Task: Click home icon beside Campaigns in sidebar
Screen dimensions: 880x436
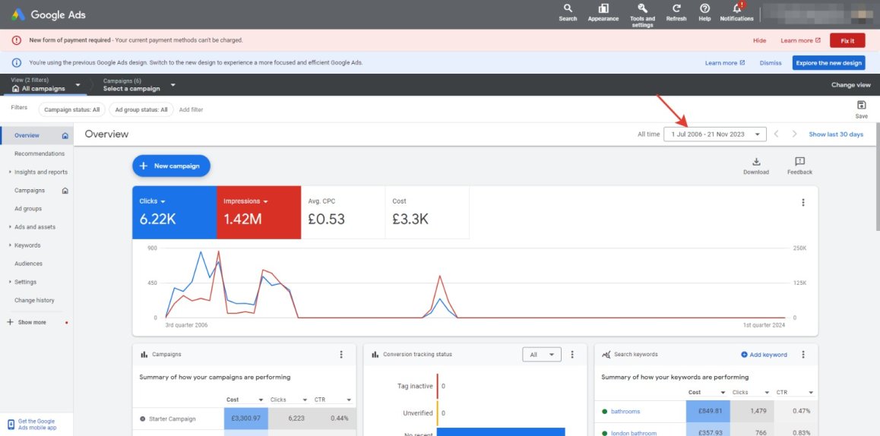Action: 65,191
